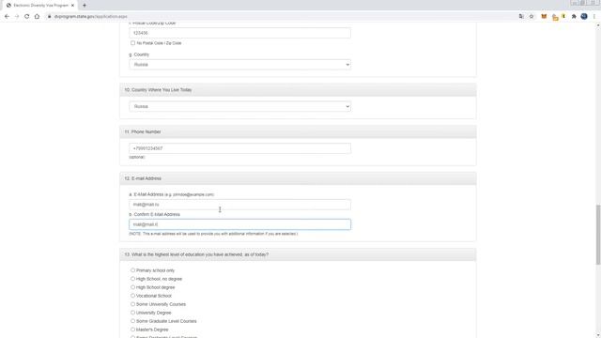Screen dimensions: 601x338
Task: Open Chrome three-dot menu
Action: (x=594, y=17)
